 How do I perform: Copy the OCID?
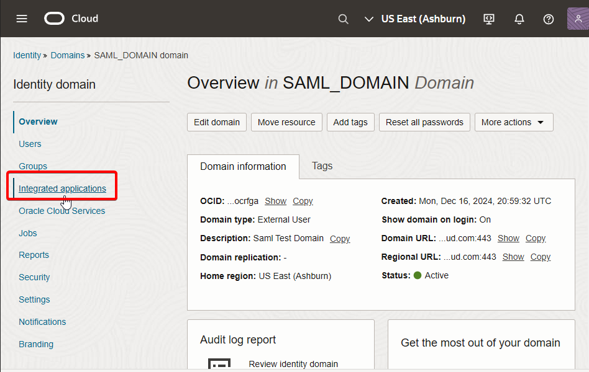[x=303, y=201]
